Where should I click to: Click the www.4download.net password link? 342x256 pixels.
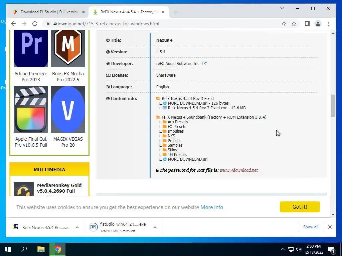pyautogui.click(x=238, y=170)
